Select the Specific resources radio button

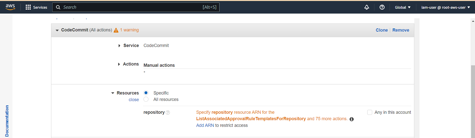pos(146,93)
